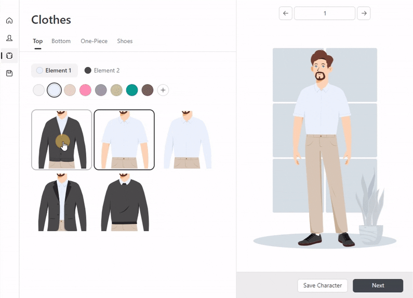Select the clothes shirt sidebar icon

(9, 56)
